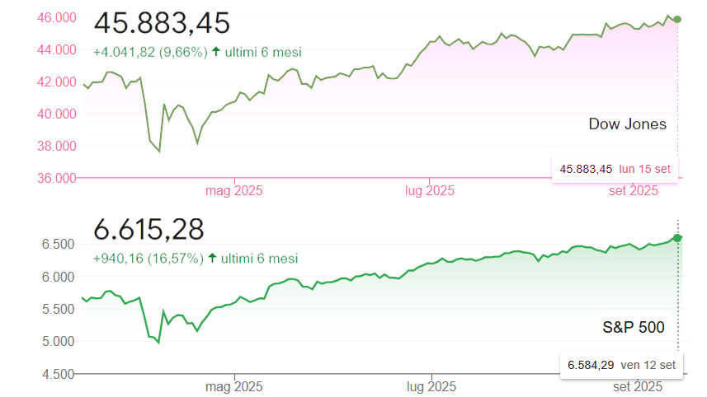Click the endpoint dot on Dow Jones line
The image size is (707, 397).
677,19
